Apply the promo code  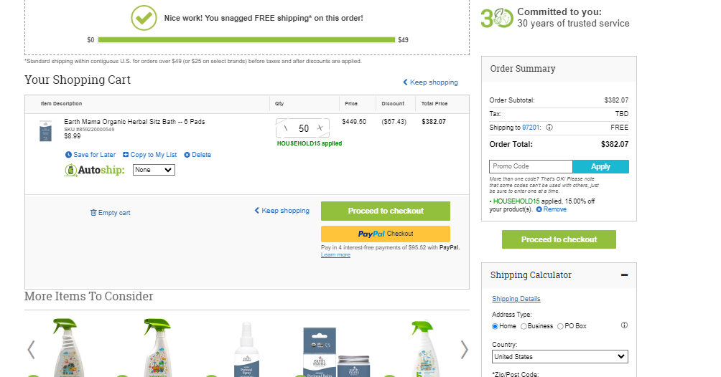(600, 166)
